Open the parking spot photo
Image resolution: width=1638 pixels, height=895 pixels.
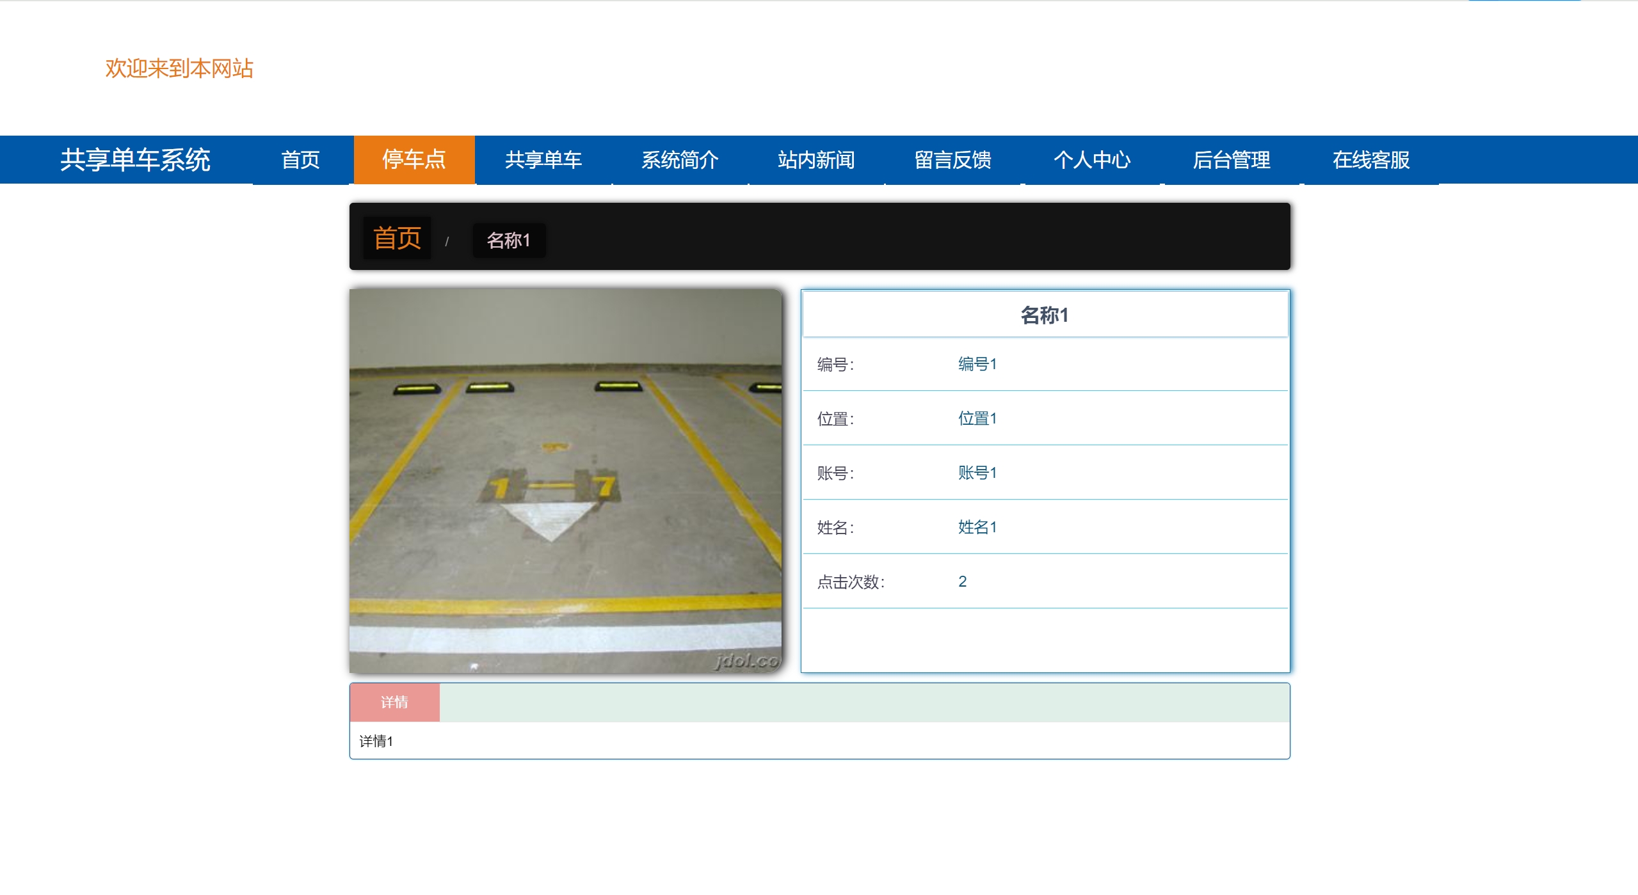pos(565,480)
